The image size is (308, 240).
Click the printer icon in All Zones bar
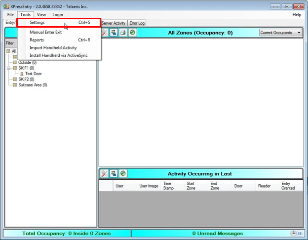point(123,33)
